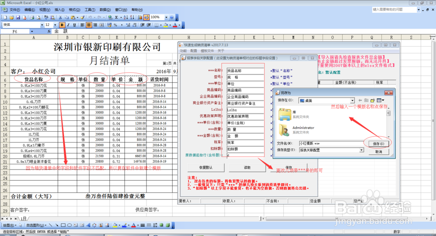Viewport: 436px width, 236px height.
Task: Select the Oval drawing tool
Action: pos(69,225)
